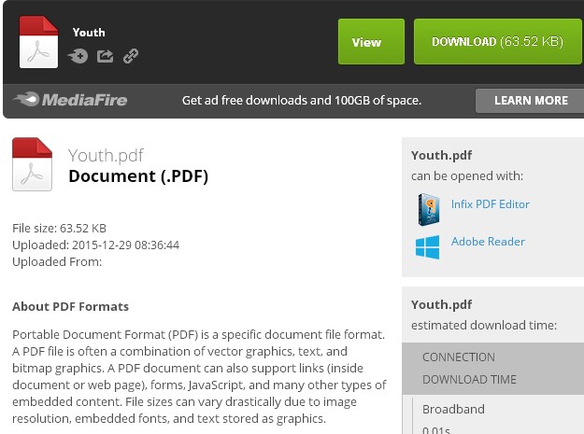Viewport: 584px width, 434px height.
Task: Click the Infix PDF Editor box icon
Action: 428,208
